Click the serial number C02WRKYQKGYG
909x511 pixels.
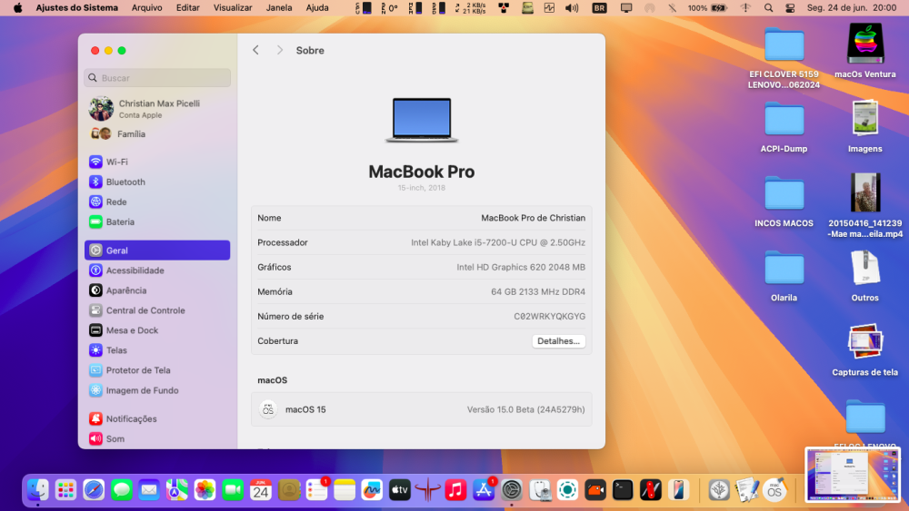point(550,317)
